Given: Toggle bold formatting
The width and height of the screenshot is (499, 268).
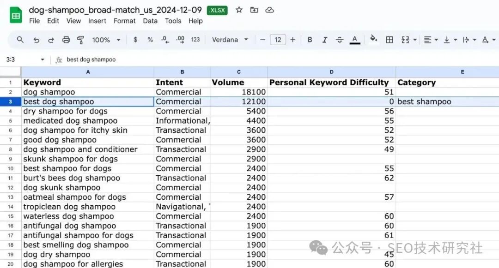Looking at the screenshot, I should [310, 40].
